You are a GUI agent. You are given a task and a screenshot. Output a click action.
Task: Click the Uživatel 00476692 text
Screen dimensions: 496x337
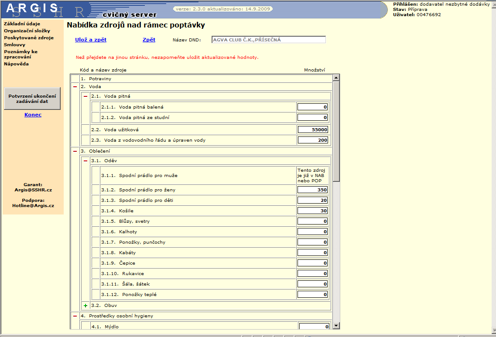click(x=417, y=14)
